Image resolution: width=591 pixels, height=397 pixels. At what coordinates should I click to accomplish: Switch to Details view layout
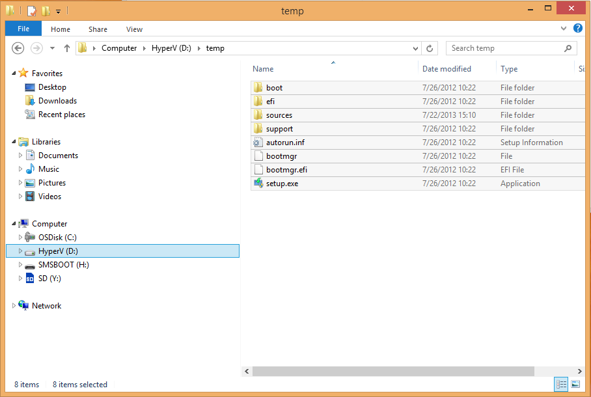tap(561, 384)
